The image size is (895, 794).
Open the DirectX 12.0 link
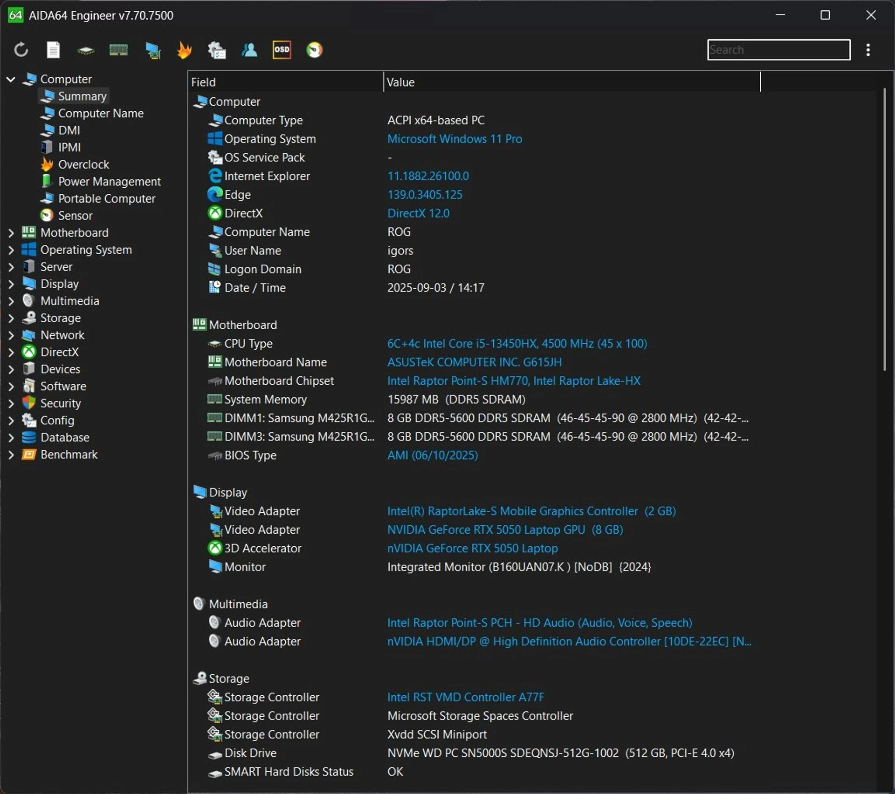click(x=418, y=213)
